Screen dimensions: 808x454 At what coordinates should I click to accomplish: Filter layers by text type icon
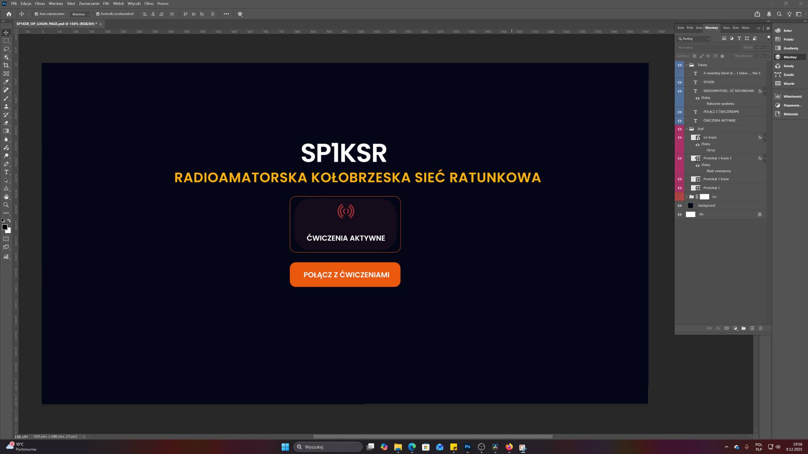coord(739,39)
